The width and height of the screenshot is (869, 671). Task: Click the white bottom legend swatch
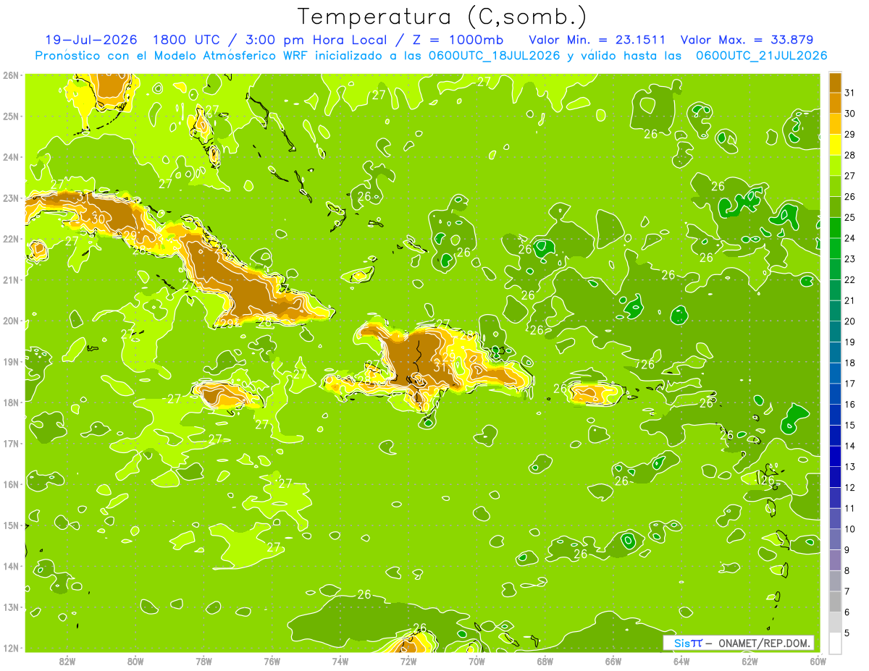pos(835,643)
